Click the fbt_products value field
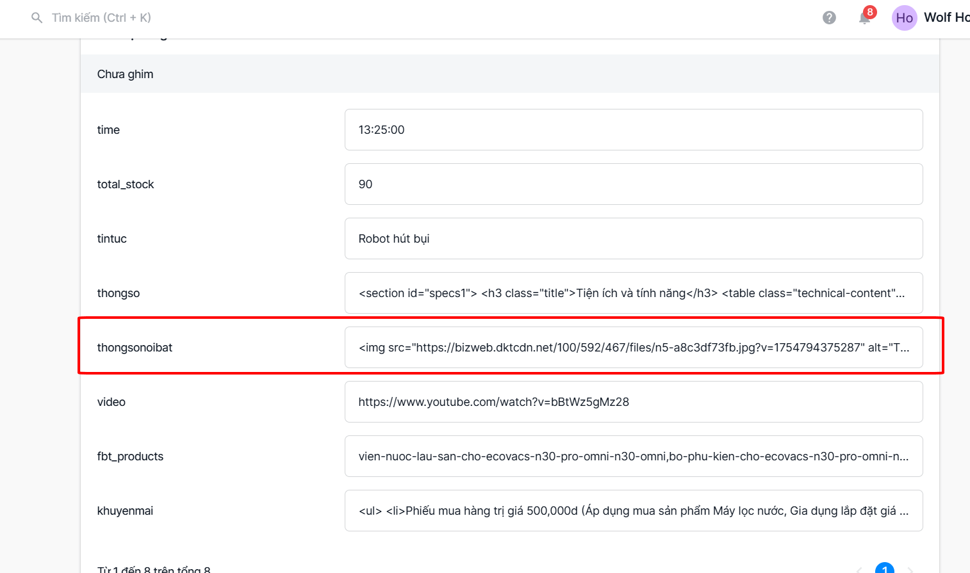The width and height of the screenshot is (970, 573). tap(634, 456)
